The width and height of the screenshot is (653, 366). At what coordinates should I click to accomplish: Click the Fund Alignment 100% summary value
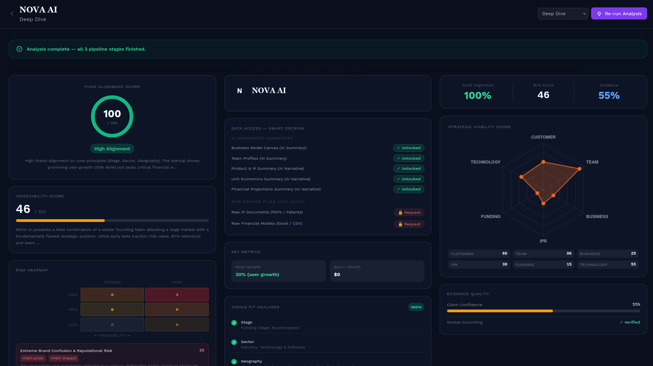[477, 95]
